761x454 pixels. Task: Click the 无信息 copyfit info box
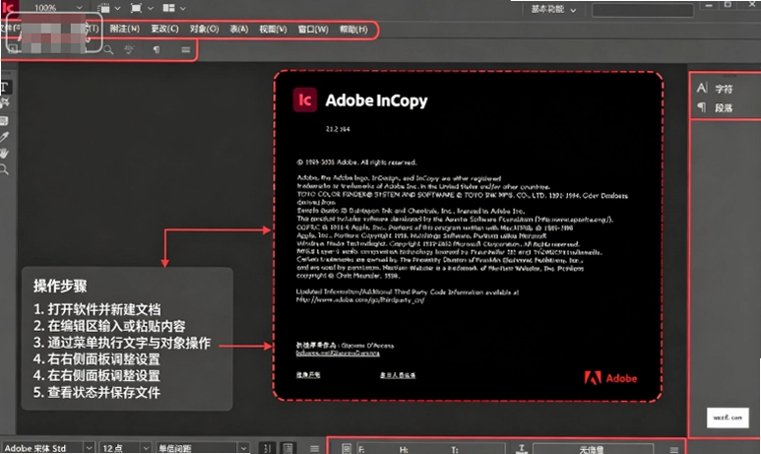point(593,449)
